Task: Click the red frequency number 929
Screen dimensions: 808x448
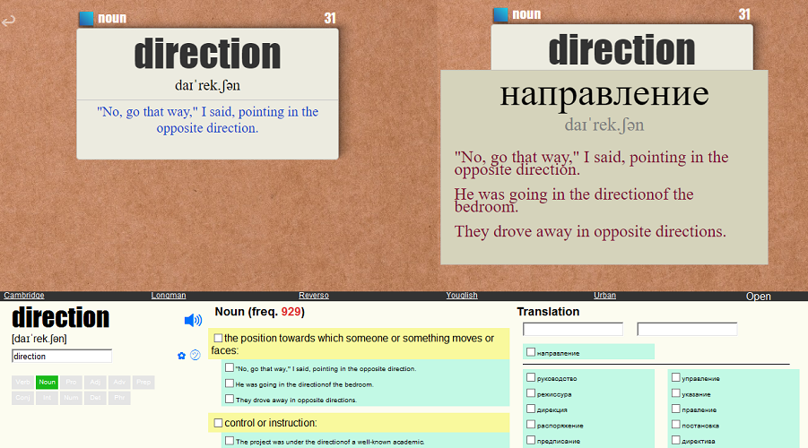Action: tap(291, 312)
